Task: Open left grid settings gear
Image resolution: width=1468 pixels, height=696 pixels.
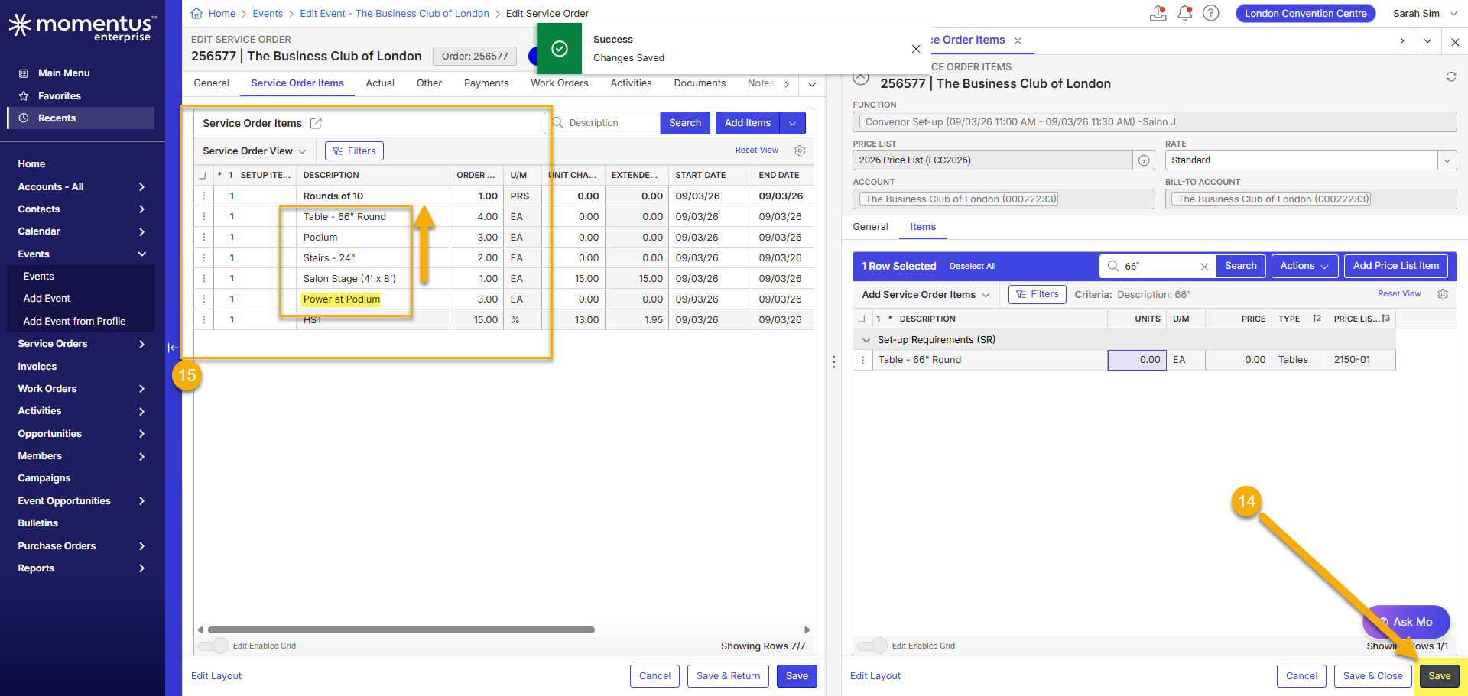Action: [x=800, y=151]
